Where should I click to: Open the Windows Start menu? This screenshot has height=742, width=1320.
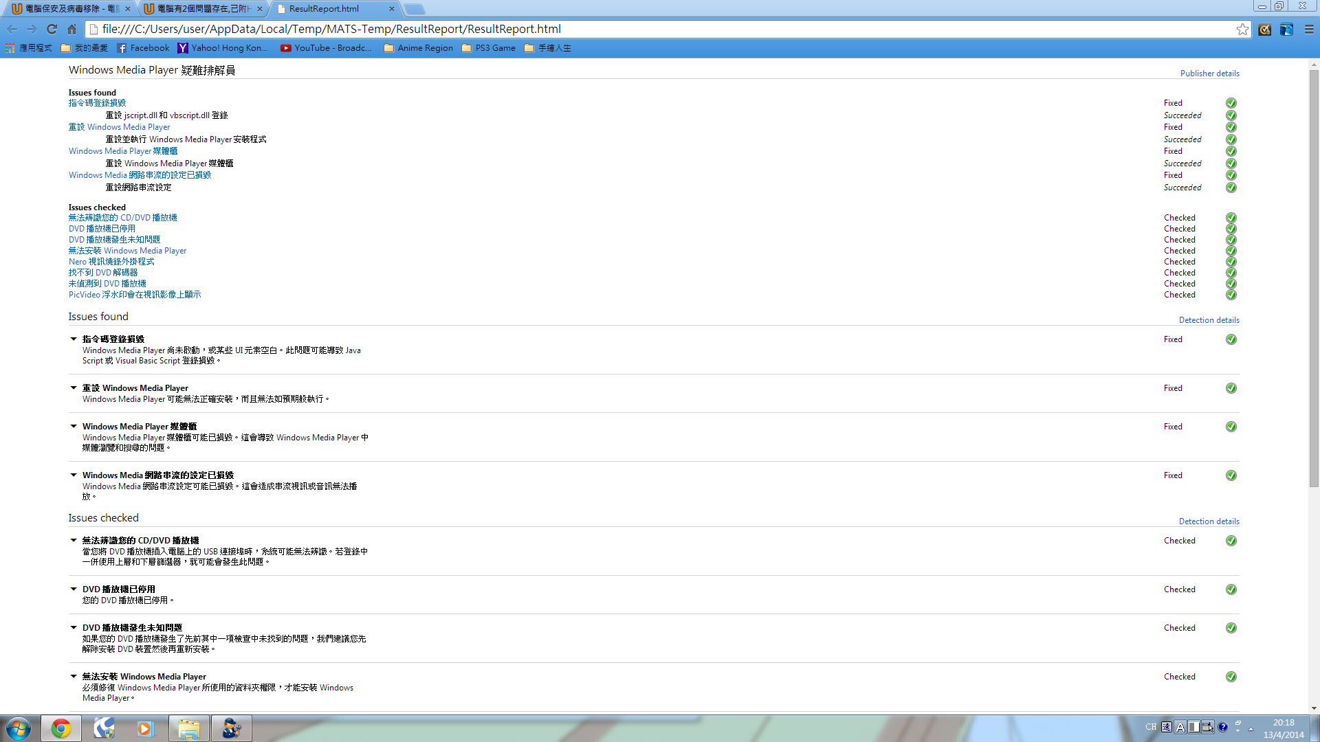tap(19, 728)
